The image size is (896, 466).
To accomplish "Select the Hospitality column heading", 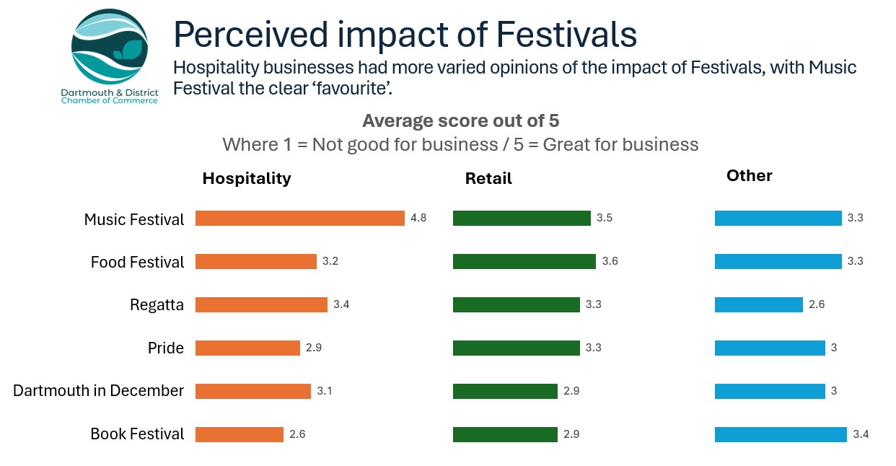I will (247, 178).
